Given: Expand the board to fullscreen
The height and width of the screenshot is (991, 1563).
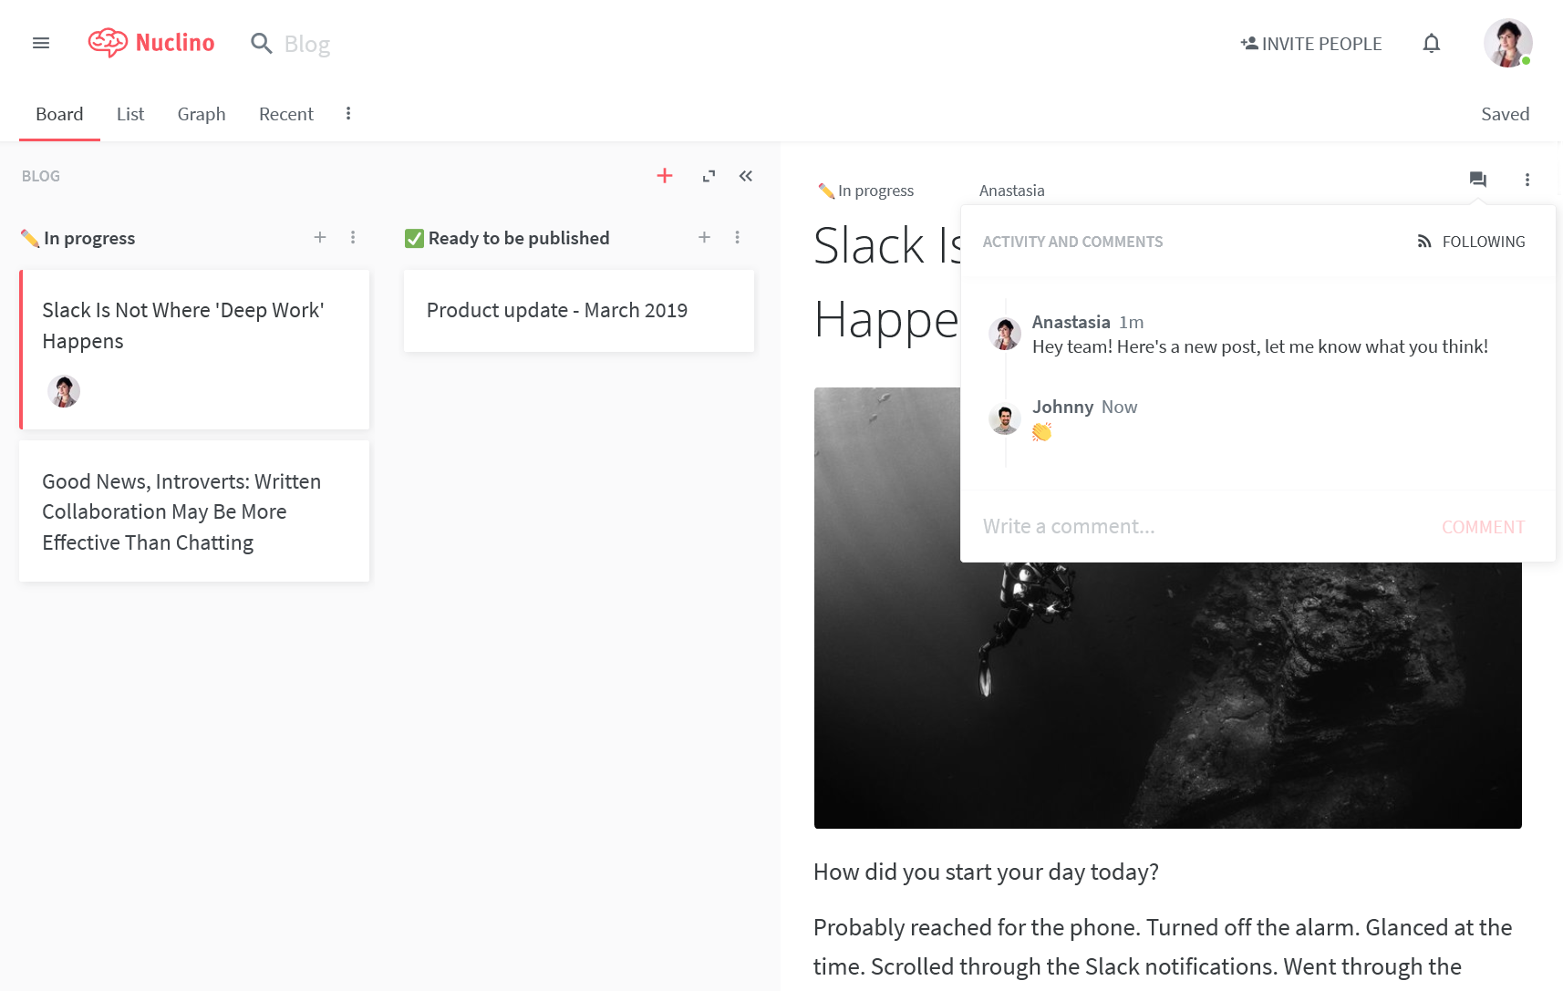Looking at the screenshot, I should coord(709,176).
